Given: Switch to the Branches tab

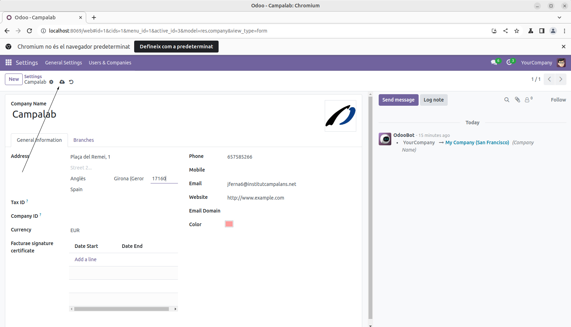Looking at the screenshot, I should pyautogui.click(x=83, y=140).
